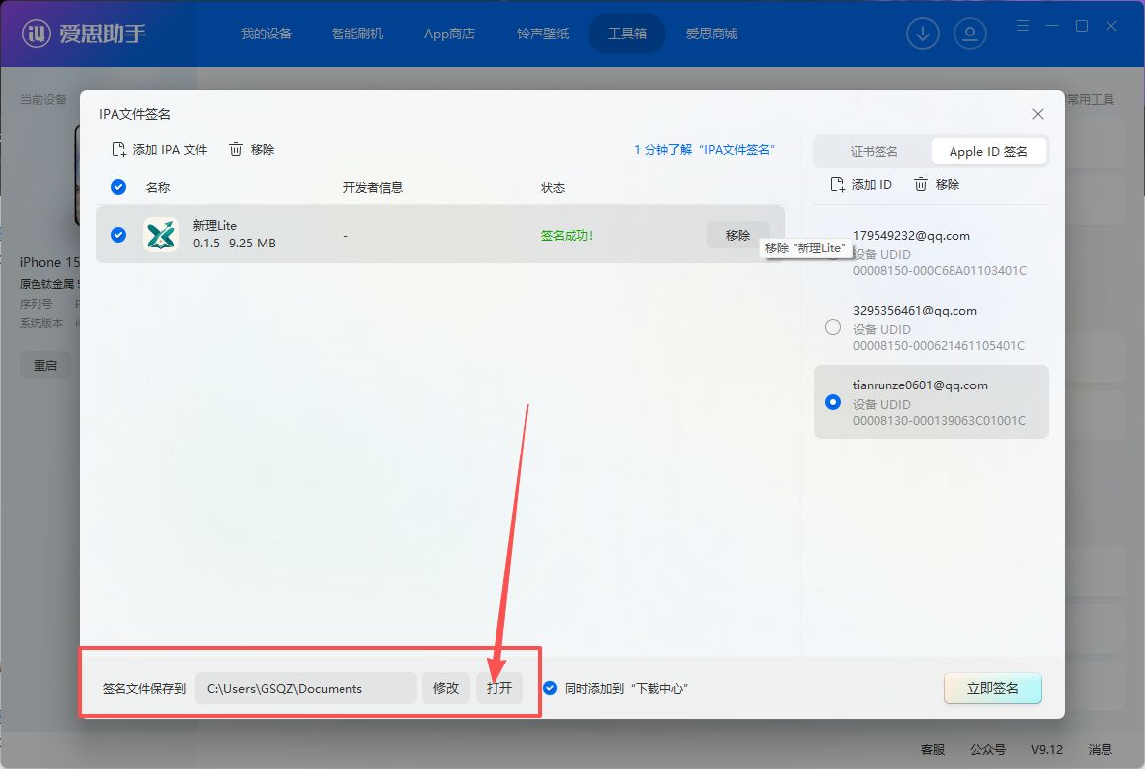
Task: Open 客服 in the status bar
Action: click(933, 749)
